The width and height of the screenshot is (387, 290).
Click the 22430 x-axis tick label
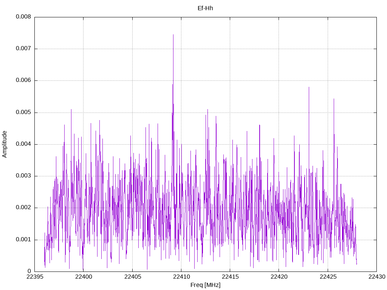(377, 277)
